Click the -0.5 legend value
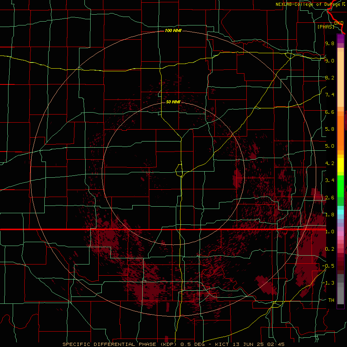Screen dimensions: 347x347 (328, 266)
